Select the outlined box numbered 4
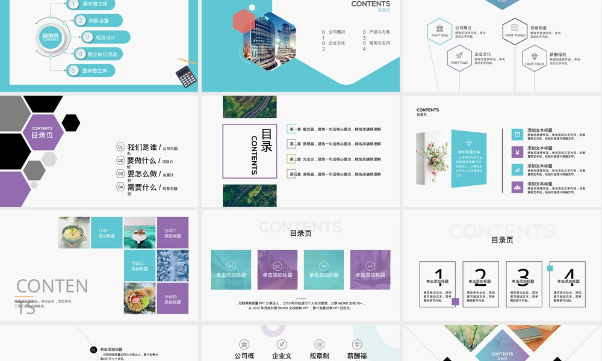Viewport: 602px width, 361px height. pos(568,284)
